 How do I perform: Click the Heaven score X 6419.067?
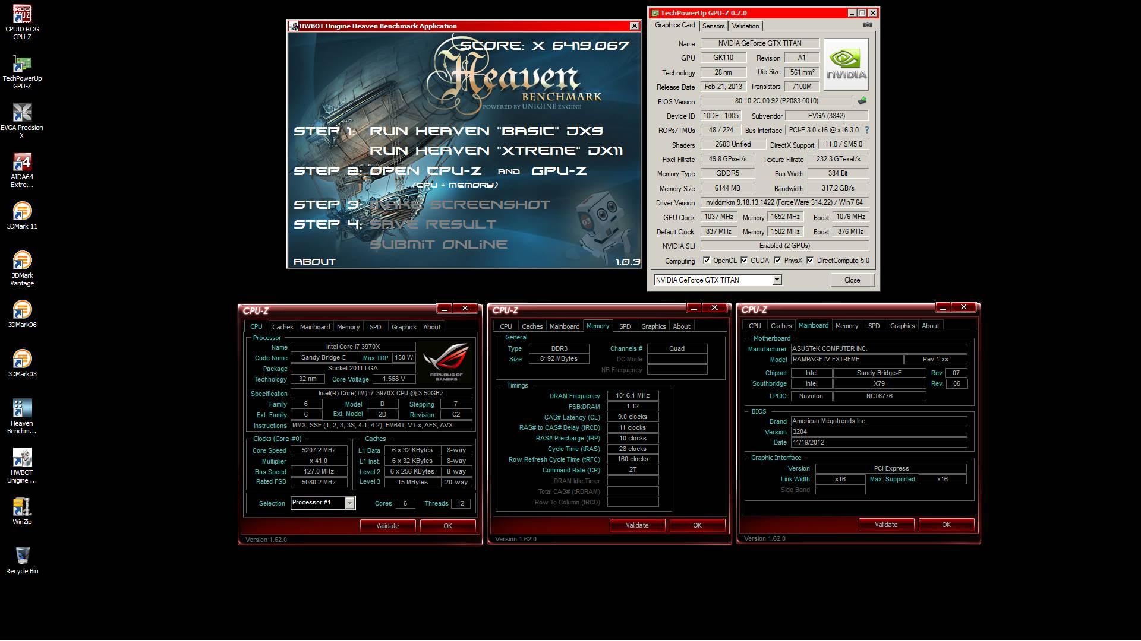pos(544,46)
